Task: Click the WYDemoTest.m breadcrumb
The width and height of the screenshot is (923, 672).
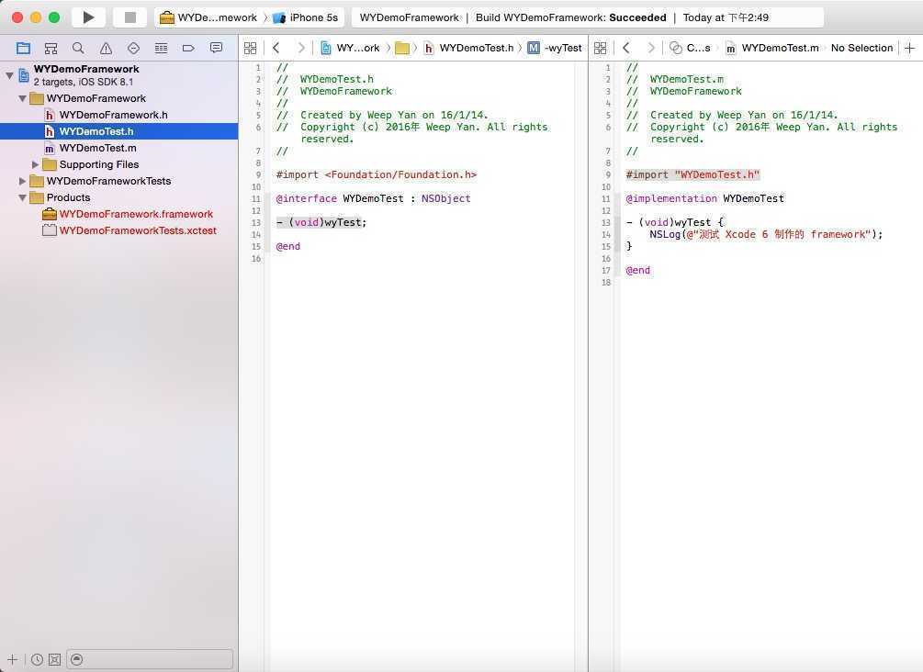Action: (x=772, y=49)
